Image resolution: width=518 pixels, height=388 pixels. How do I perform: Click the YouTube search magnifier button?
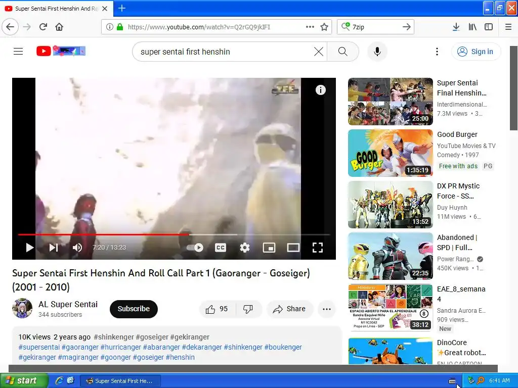click(x=343, y=52)
